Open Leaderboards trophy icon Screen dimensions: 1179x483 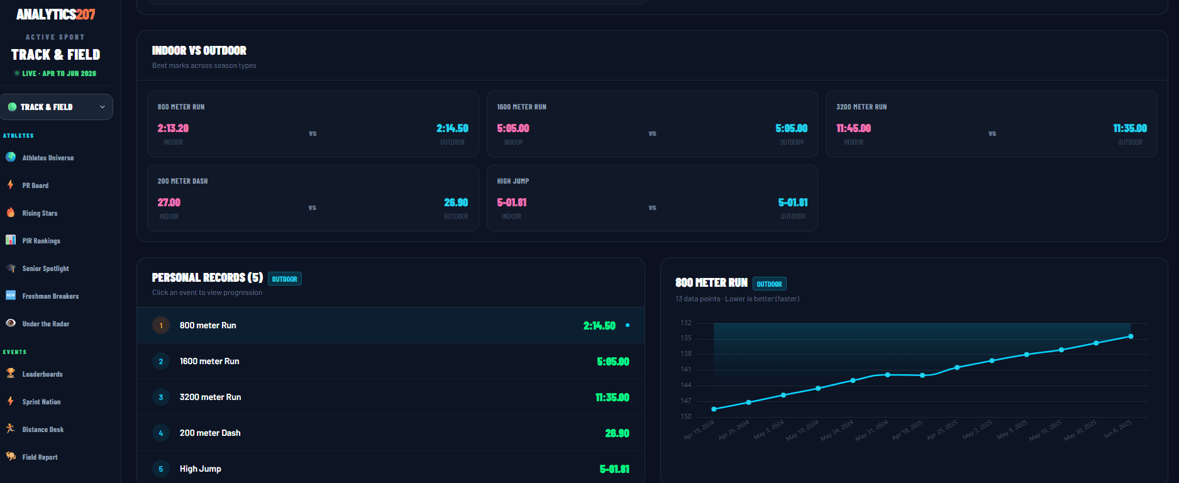[x=11, y=374]
